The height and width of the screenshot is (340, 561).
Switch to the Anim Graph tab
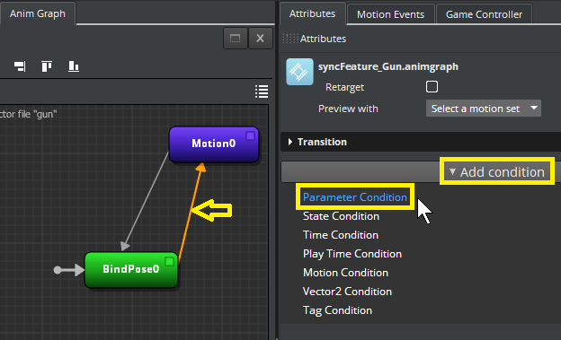[38, 13]
